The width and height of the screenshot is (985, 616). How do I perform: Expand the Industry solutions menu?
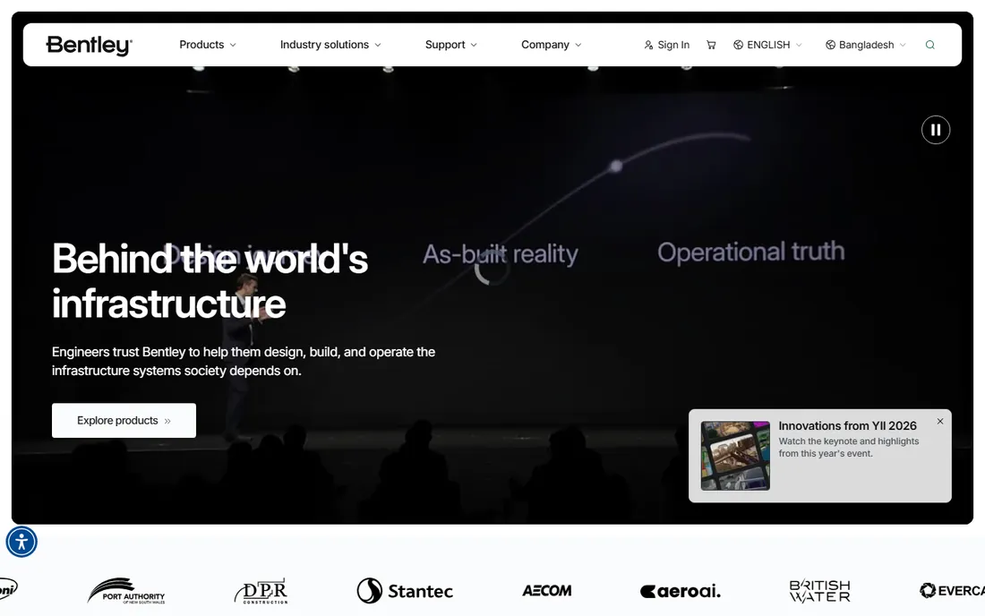pos(330,45)
